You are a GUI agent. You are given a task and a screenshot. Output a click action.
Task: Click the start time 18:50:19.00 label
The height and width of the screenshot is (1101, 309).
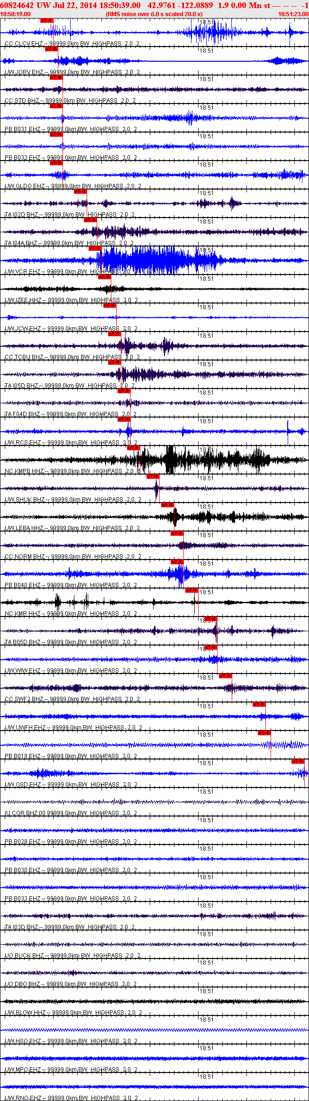point(15,14)
